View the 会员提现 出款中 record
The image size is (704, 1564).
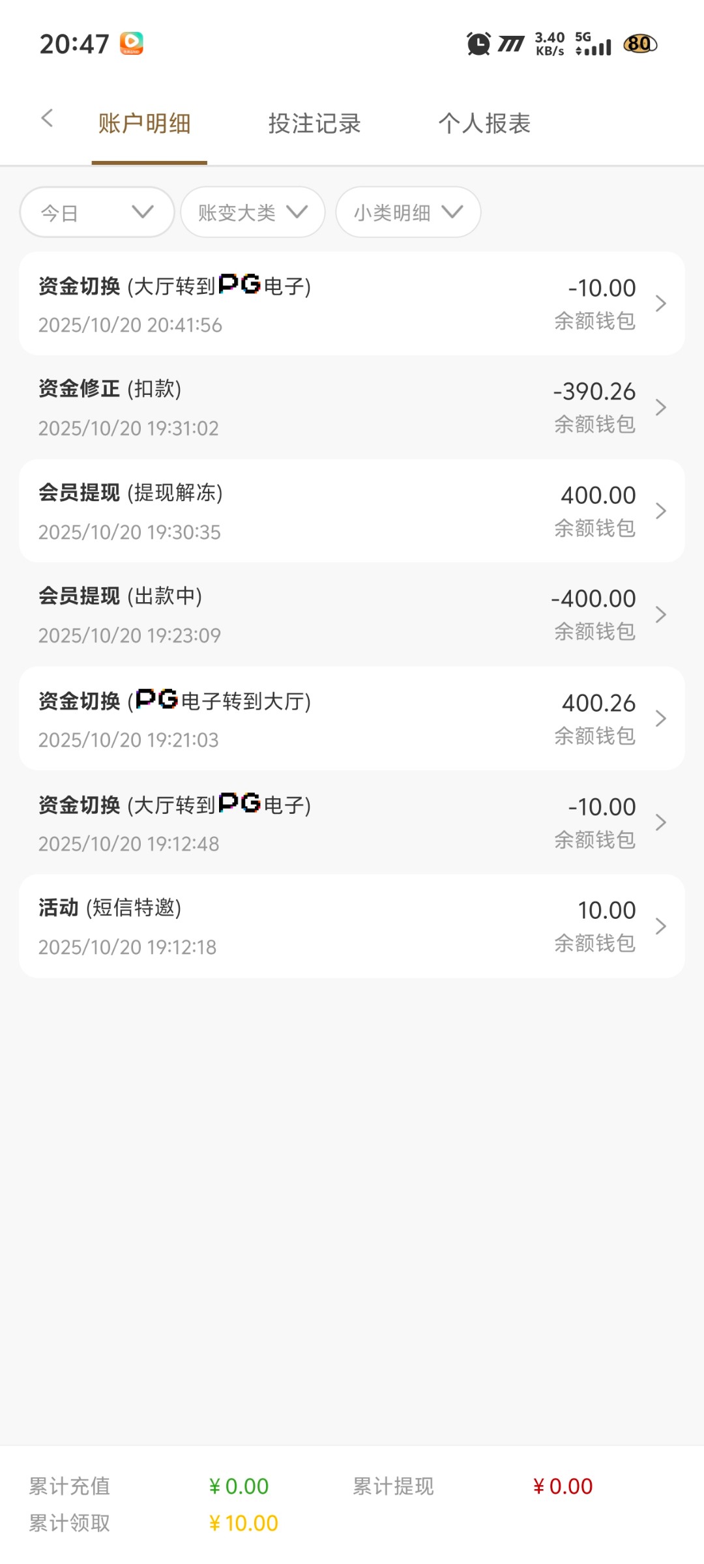coord(352,615)
